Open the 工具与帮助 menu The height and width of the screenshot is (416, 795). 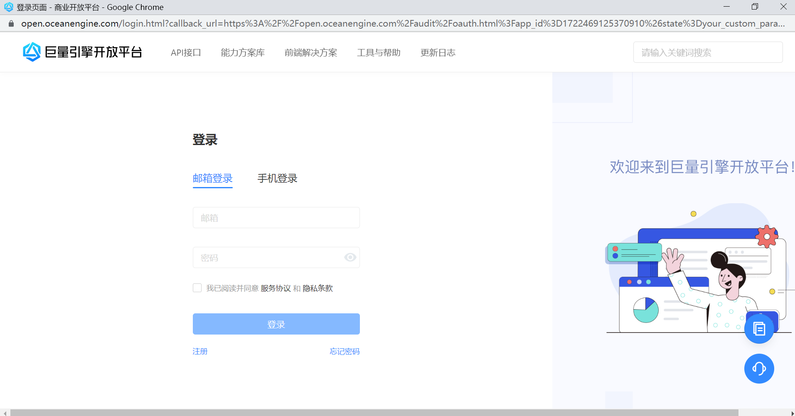379,53
